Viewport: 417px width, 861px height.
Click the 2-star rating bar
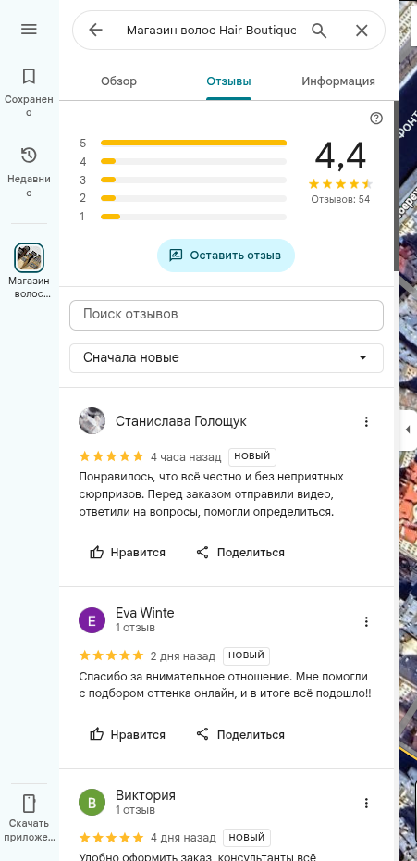(193, 198)
